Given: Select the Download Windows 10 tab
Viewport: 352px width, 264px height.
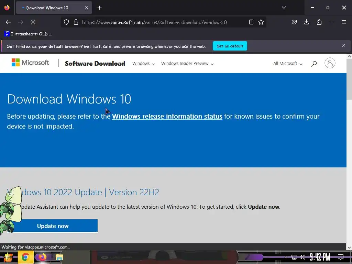Looking at the screenshot, I should click(x=54, y=8).
